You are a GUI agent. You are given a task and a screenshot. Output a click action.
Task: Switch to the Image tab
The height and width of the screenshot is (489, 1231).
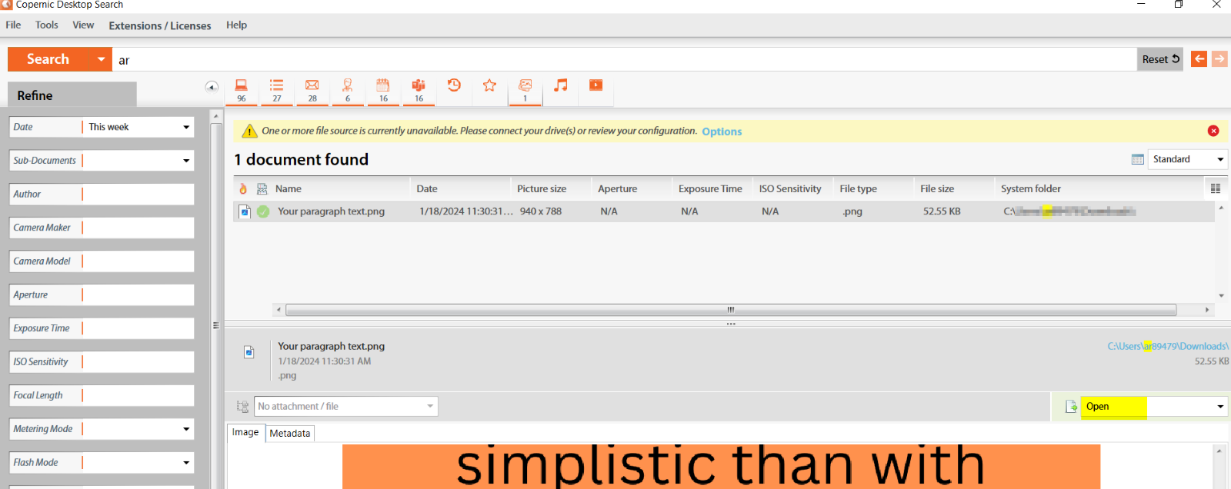pyautogui.click(x=245, y=432)
